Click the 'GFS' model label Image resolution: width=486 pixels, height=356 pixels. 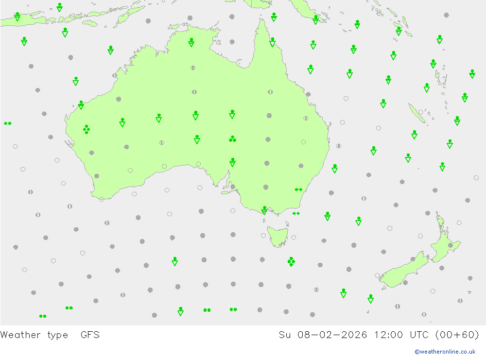90,335
